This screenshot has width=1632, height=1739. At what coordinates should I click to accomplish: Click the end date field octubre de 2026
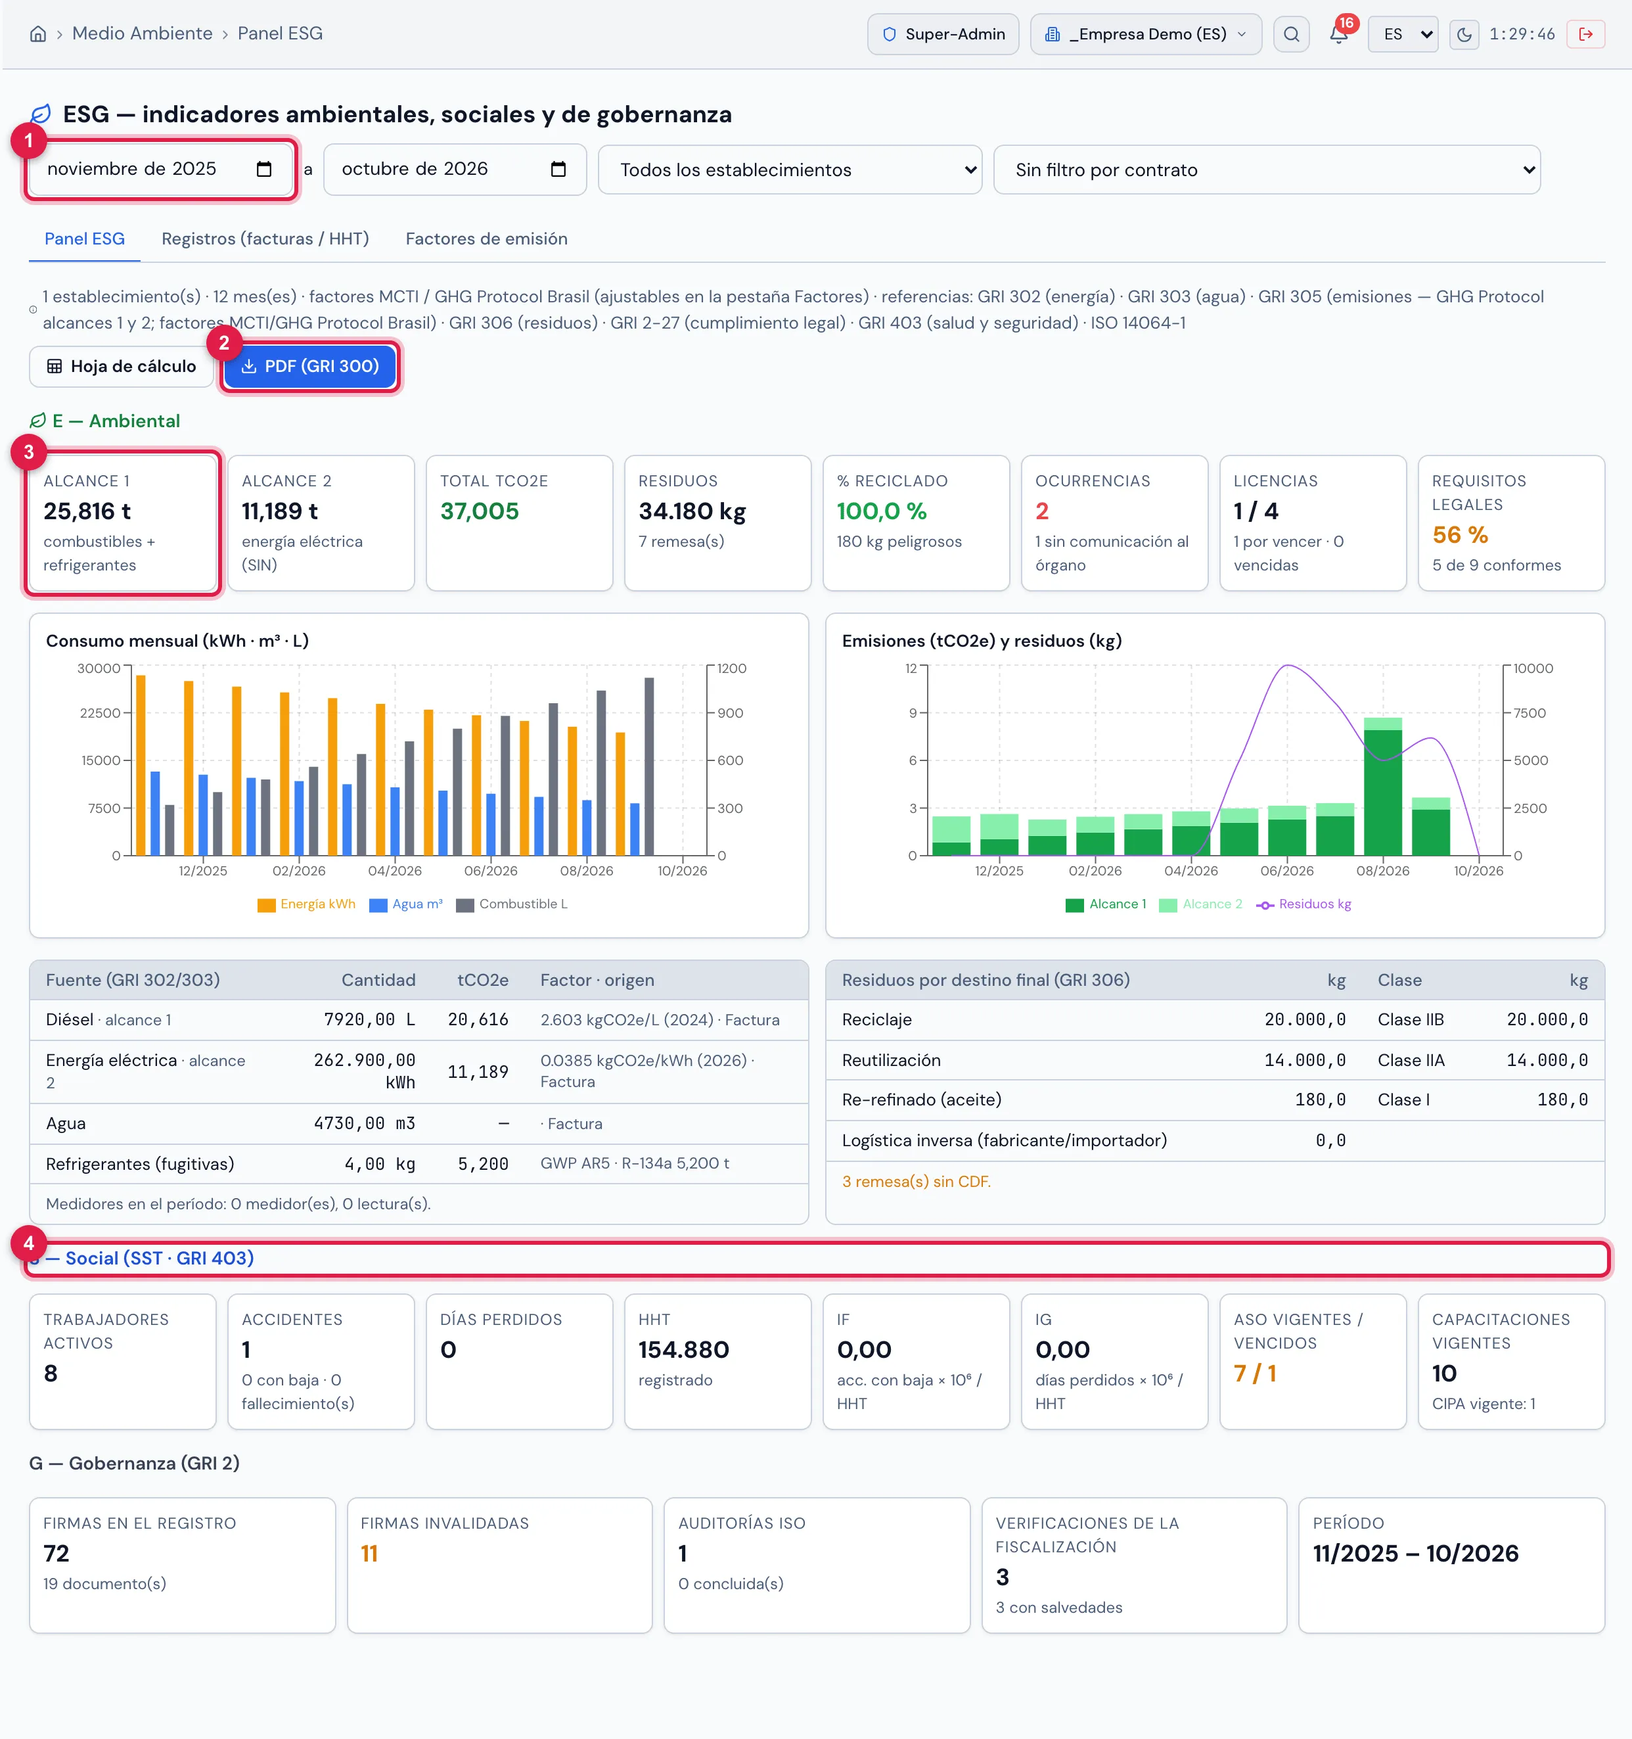tap(454, 170)
